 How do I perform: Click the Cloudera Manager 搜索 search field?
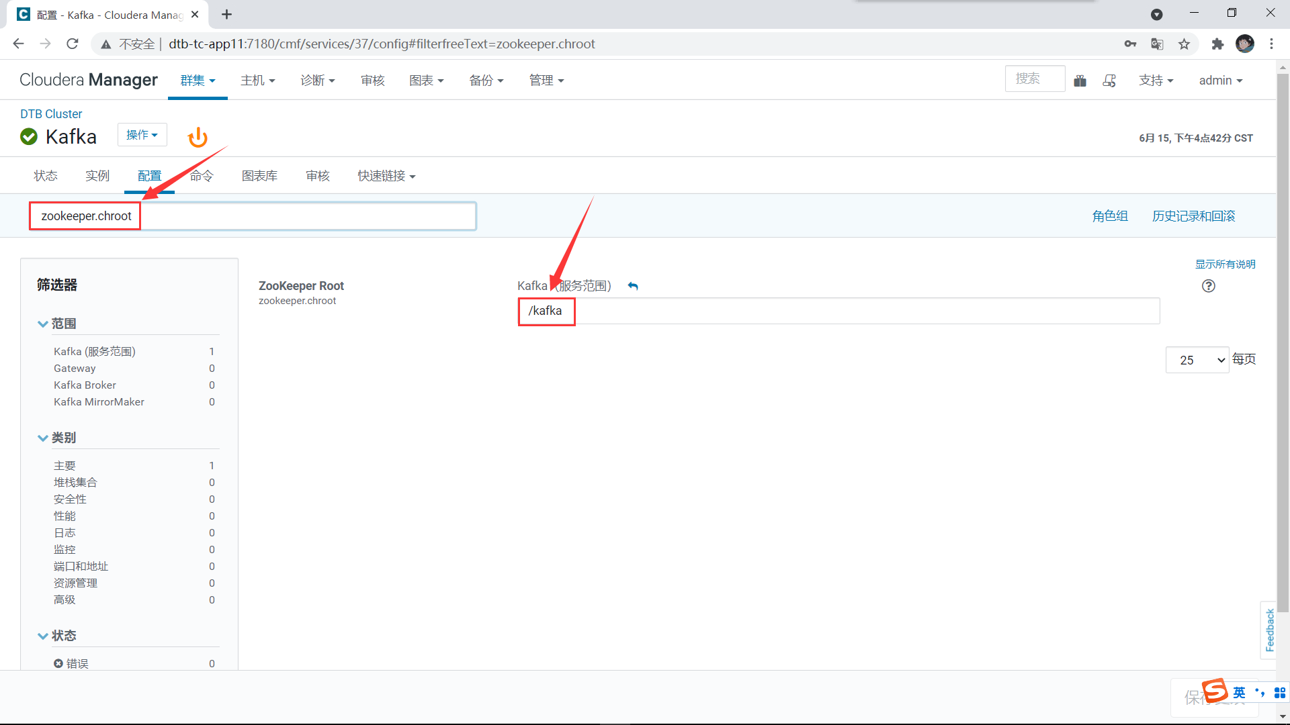click(1035, 79)
